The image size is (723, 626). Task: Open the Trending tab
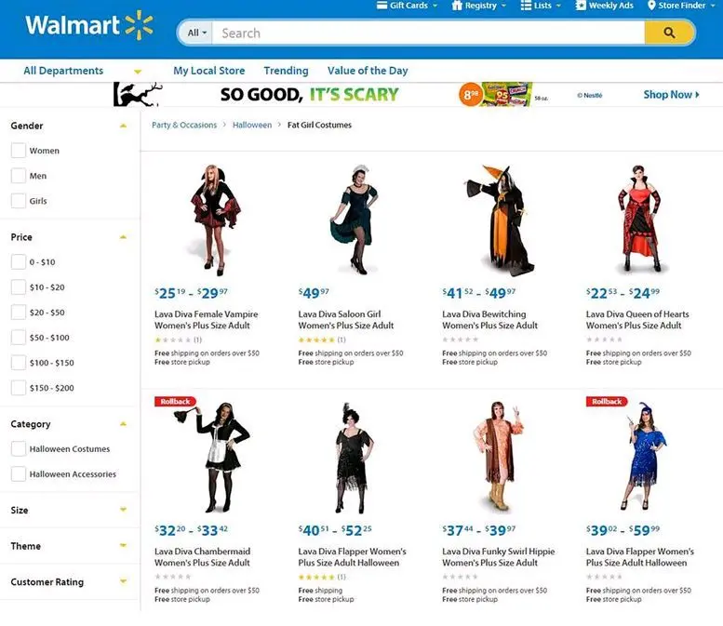286,71
